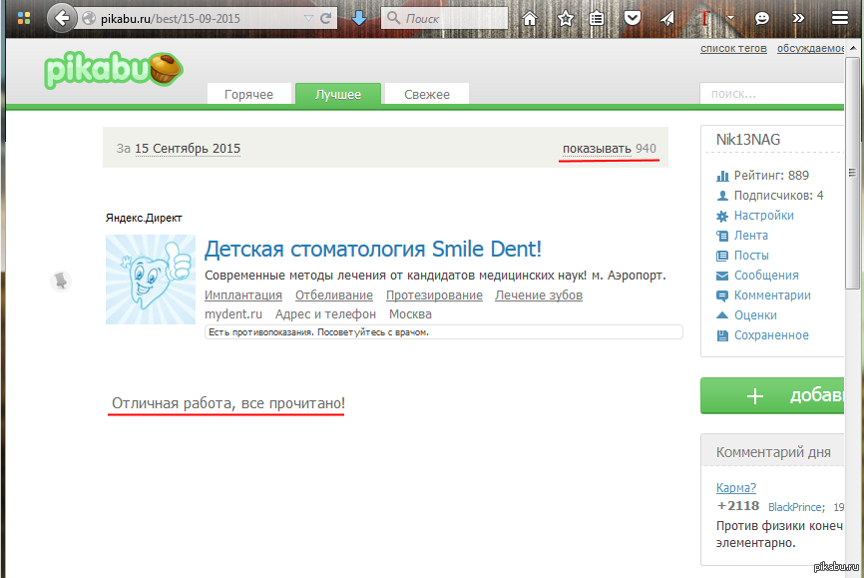Click the pushpin icon left of ad
This screenshot has width=864, height=578.
point(61,282)
